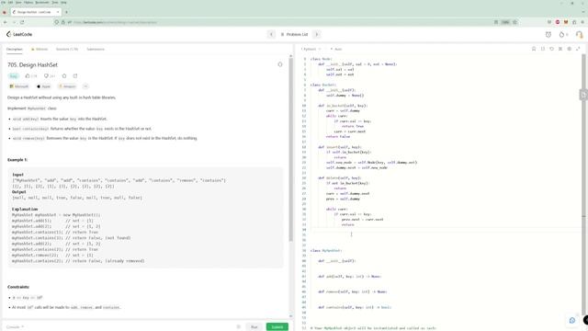
Task: Click code line 38 class MyHashSet
Action: coord(326,250)
